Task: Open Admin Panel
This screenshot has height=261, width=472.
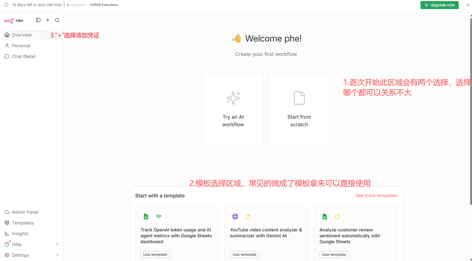Action: (x=31, y=212)
